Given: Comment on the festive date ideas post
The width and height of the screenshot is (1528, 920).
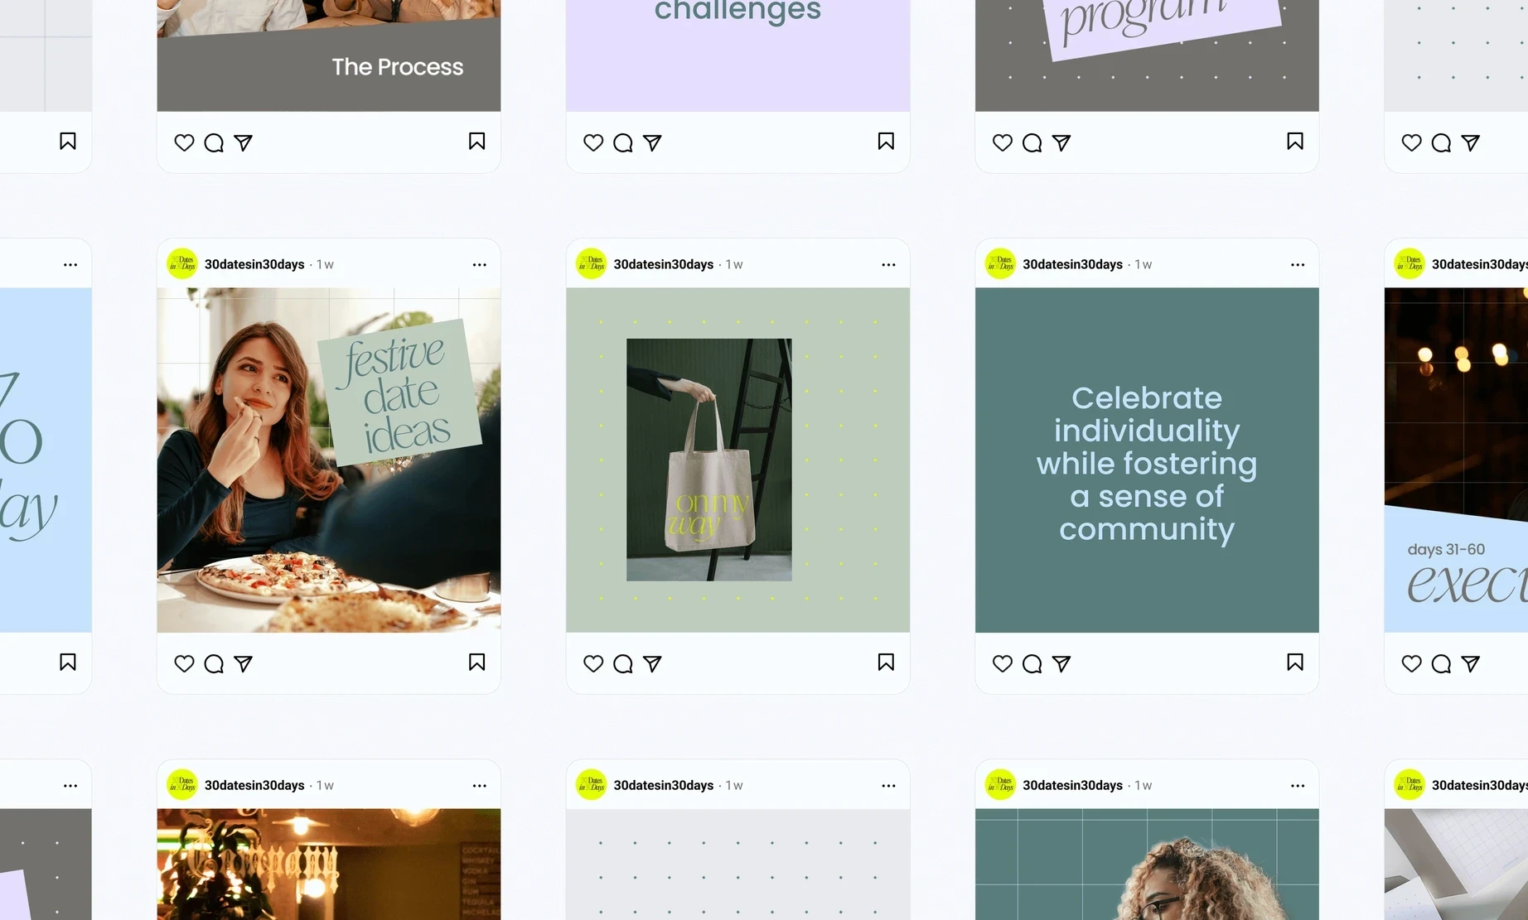Looking at the screenshot, I should 214,663.
